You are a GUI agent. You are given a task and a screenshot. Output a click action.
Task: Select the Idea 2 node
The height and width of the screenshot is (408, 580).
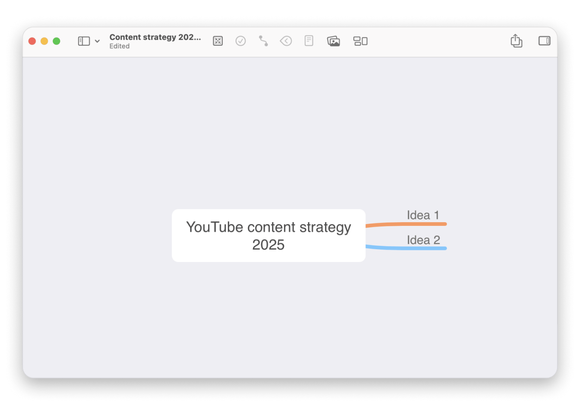[423, 240]
